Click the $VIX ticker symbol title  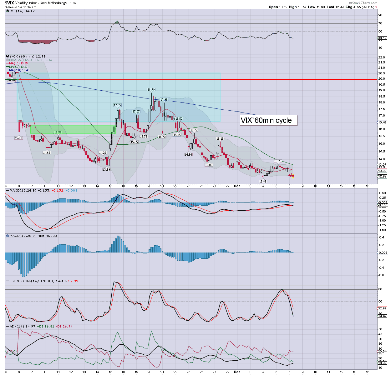(x=9, y=3)
